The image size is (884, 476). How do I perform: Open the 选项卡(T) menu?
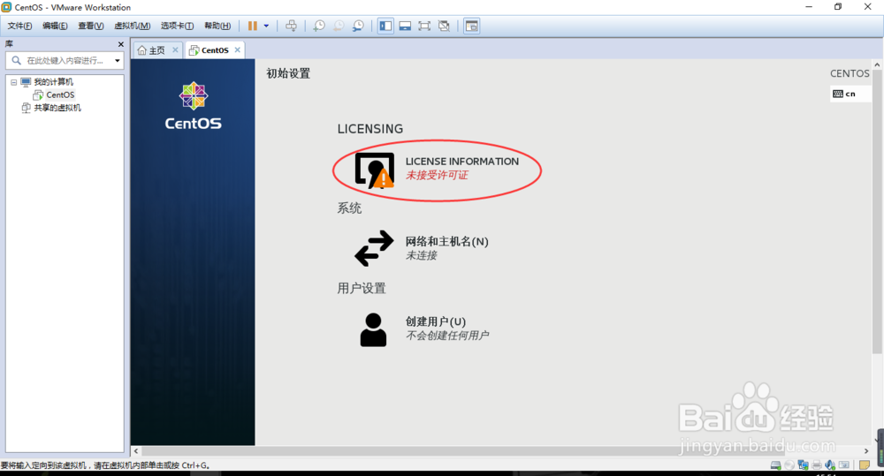[177, 26]
